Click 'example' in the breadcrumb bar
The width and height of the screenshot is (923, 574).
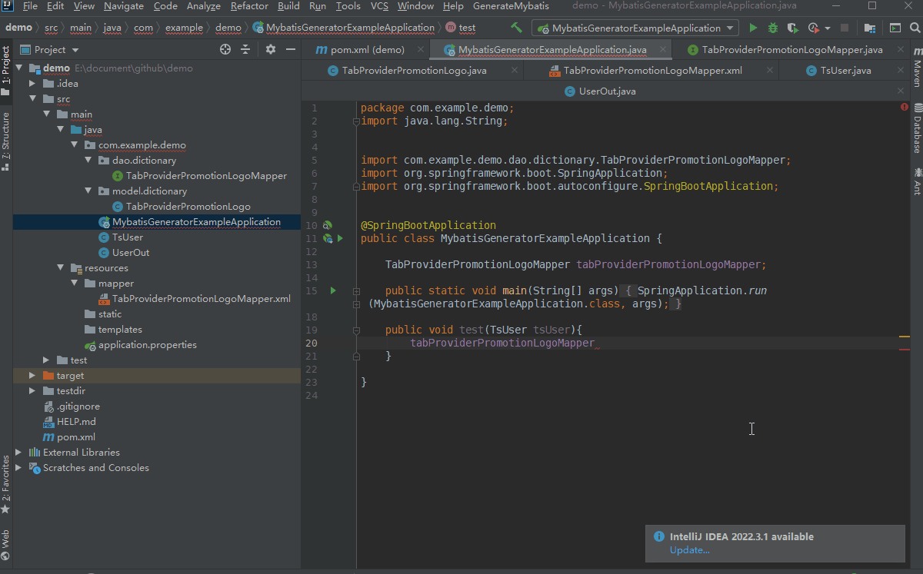point(184,28)
